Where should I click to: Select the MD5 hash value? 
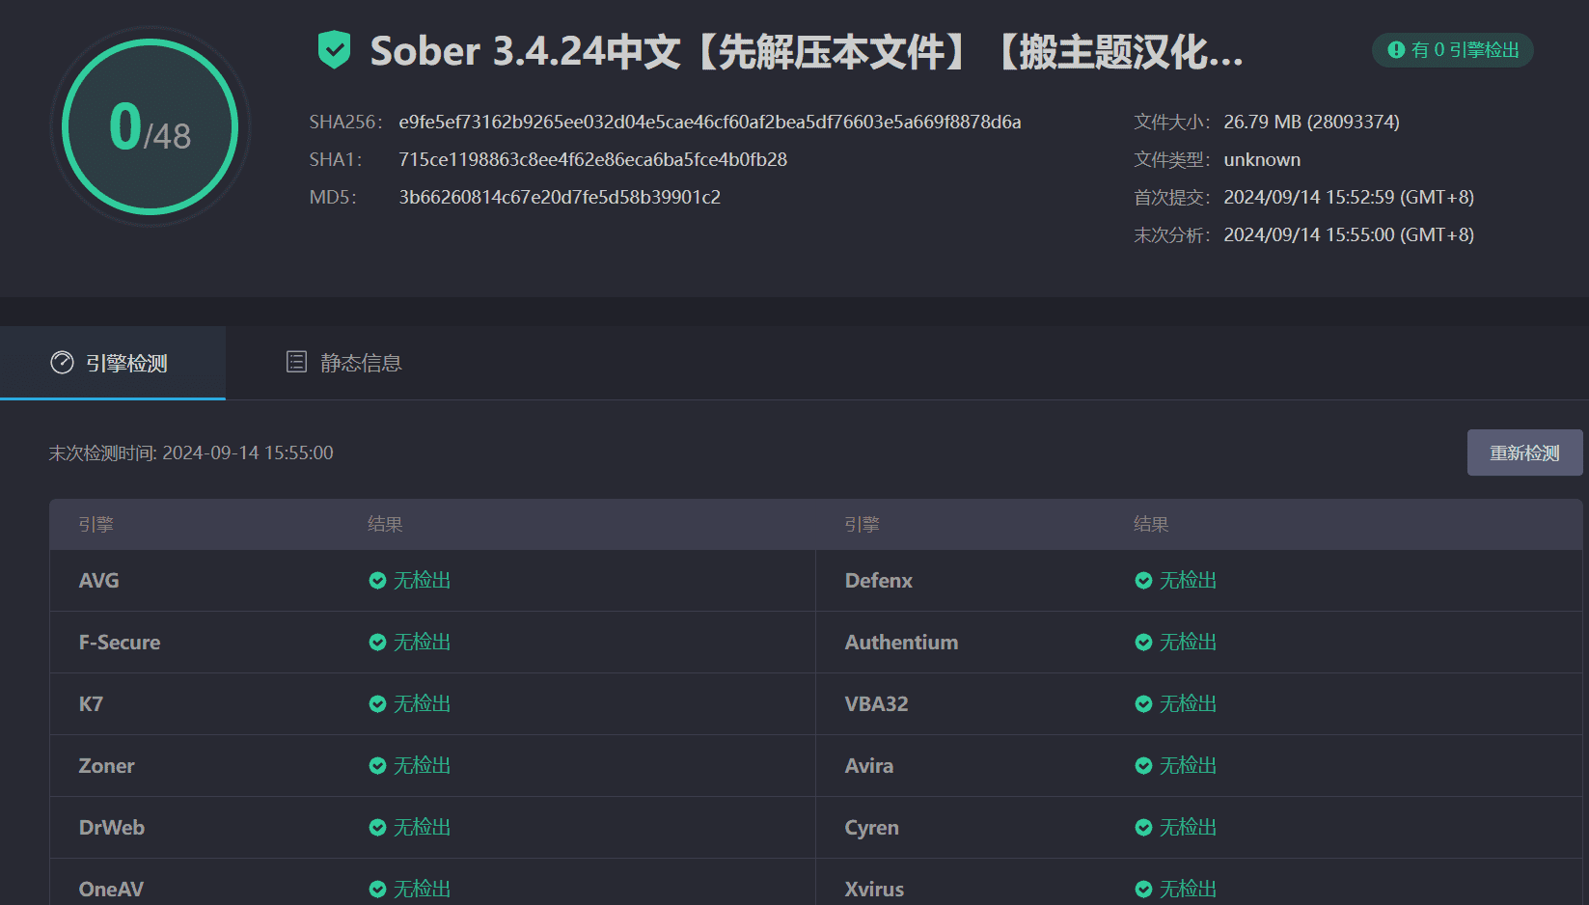pyautogui.click(x=560, y=197)
